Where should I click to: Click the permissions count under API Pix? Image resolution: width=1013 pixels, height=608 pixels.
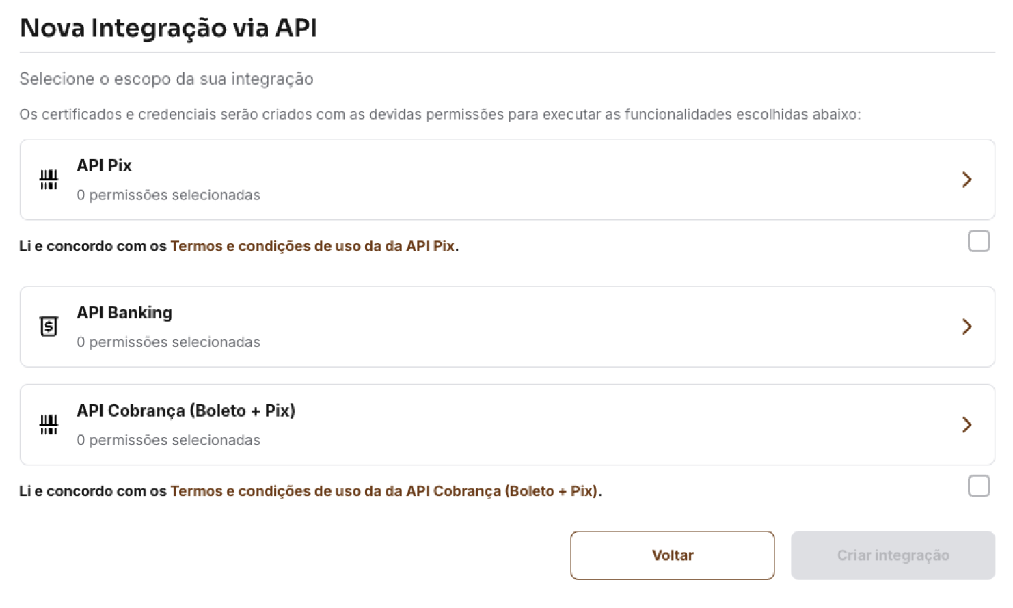pyautogui.click(x=168, y=195)
